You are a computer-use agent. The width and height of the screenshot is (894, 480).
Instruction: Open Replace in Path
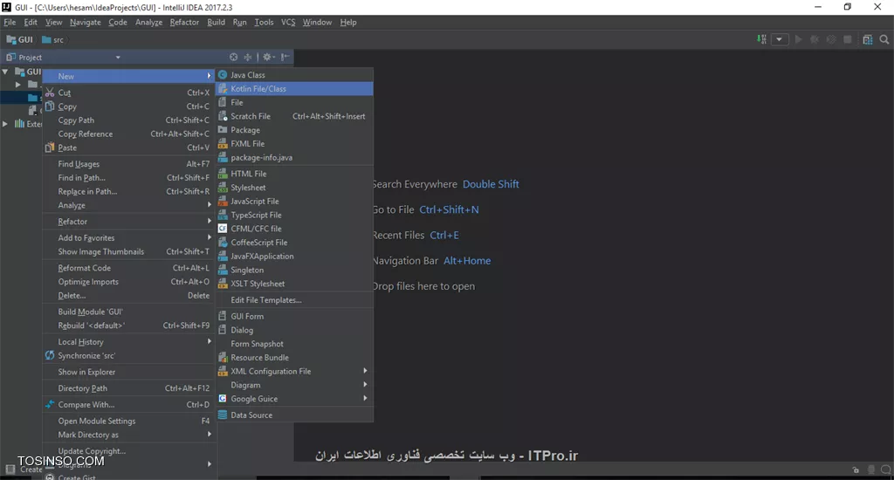tap(128, 191)
